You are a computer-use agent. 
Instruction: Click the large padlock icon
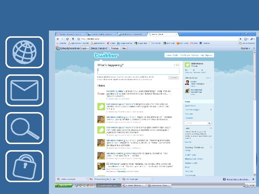tap(24, 166)
